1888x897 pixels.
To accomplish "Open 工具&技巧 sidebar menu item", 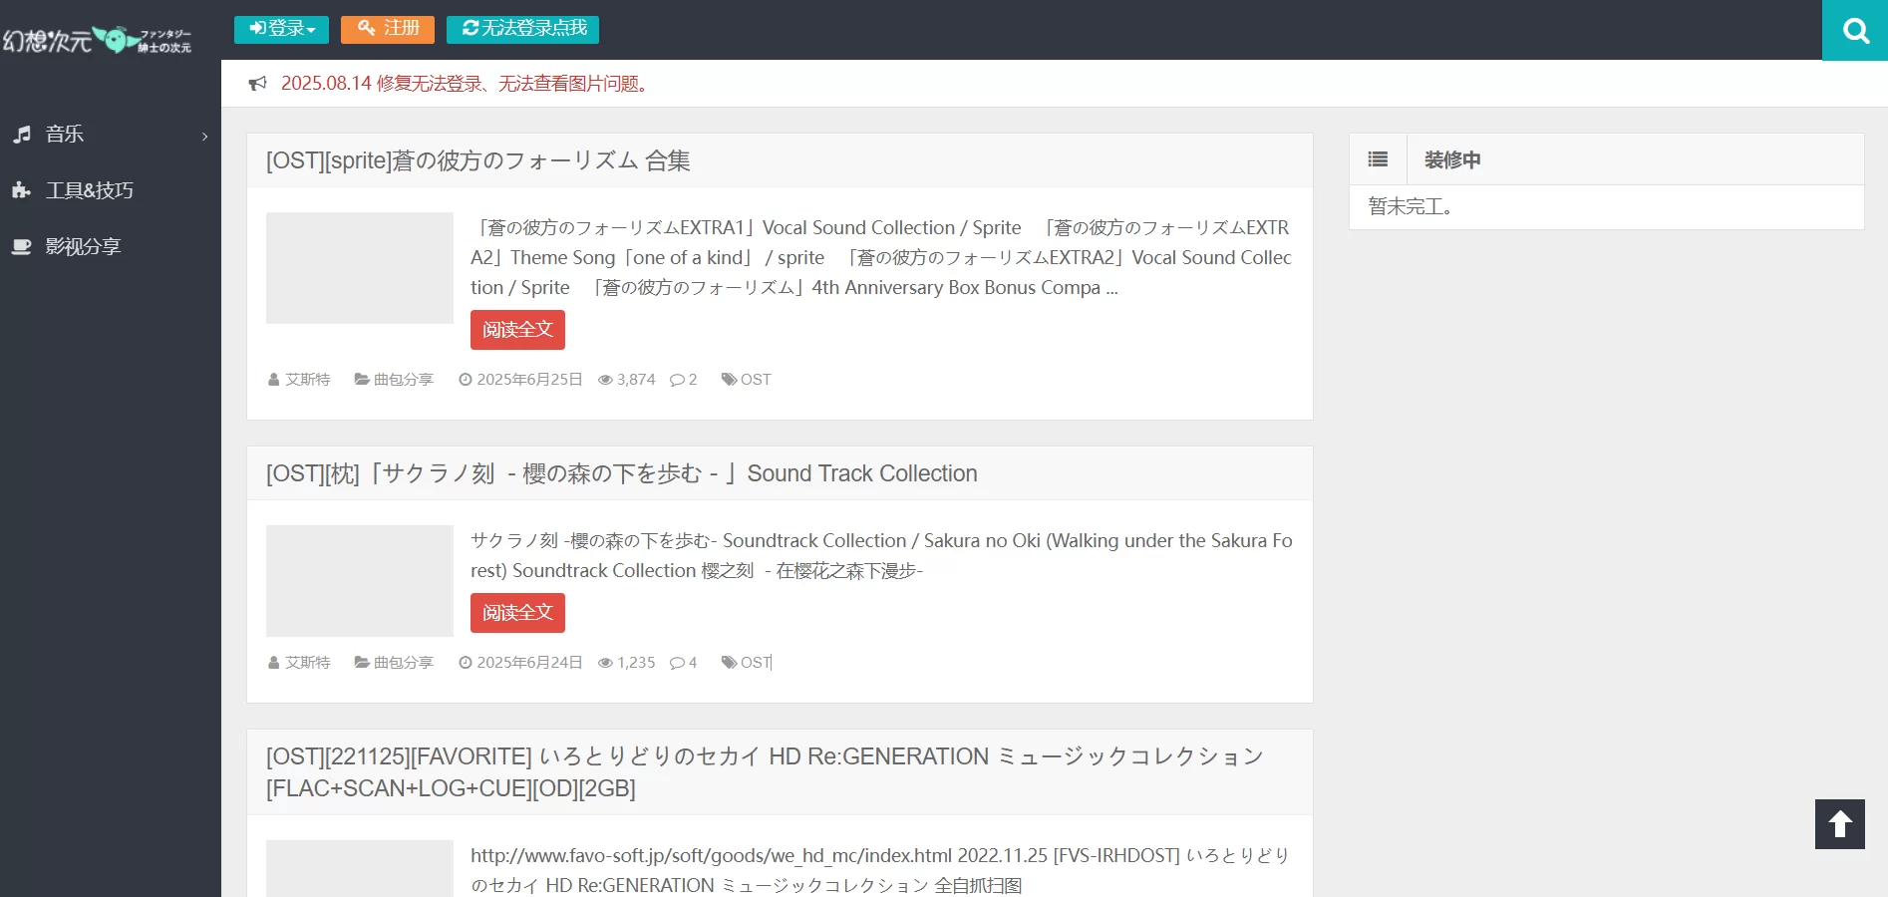I will point(89,190).
